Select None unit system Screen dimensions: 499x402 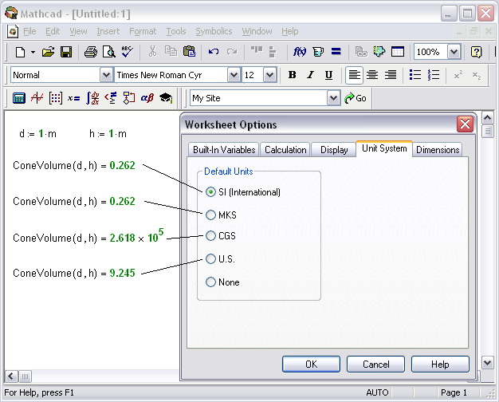(x=210, y=282)
